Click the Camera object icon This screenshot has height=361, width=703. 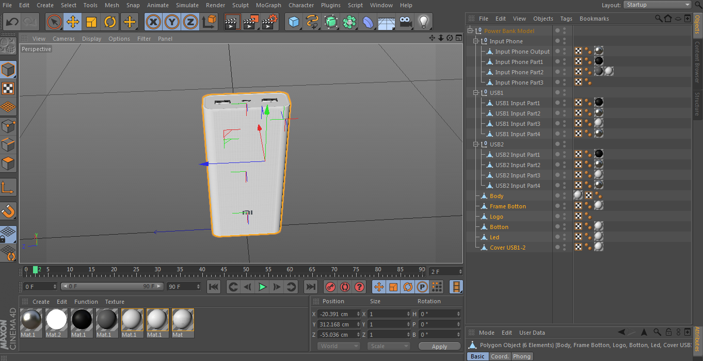tap(406, 22)
